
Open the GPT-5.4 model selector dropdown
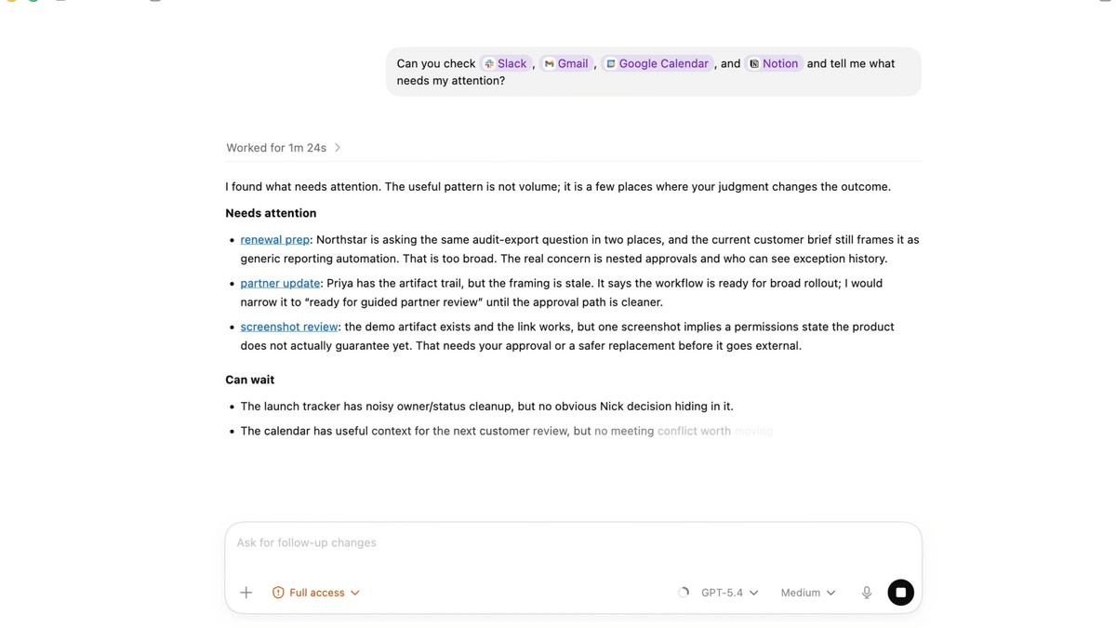(730, 593)
